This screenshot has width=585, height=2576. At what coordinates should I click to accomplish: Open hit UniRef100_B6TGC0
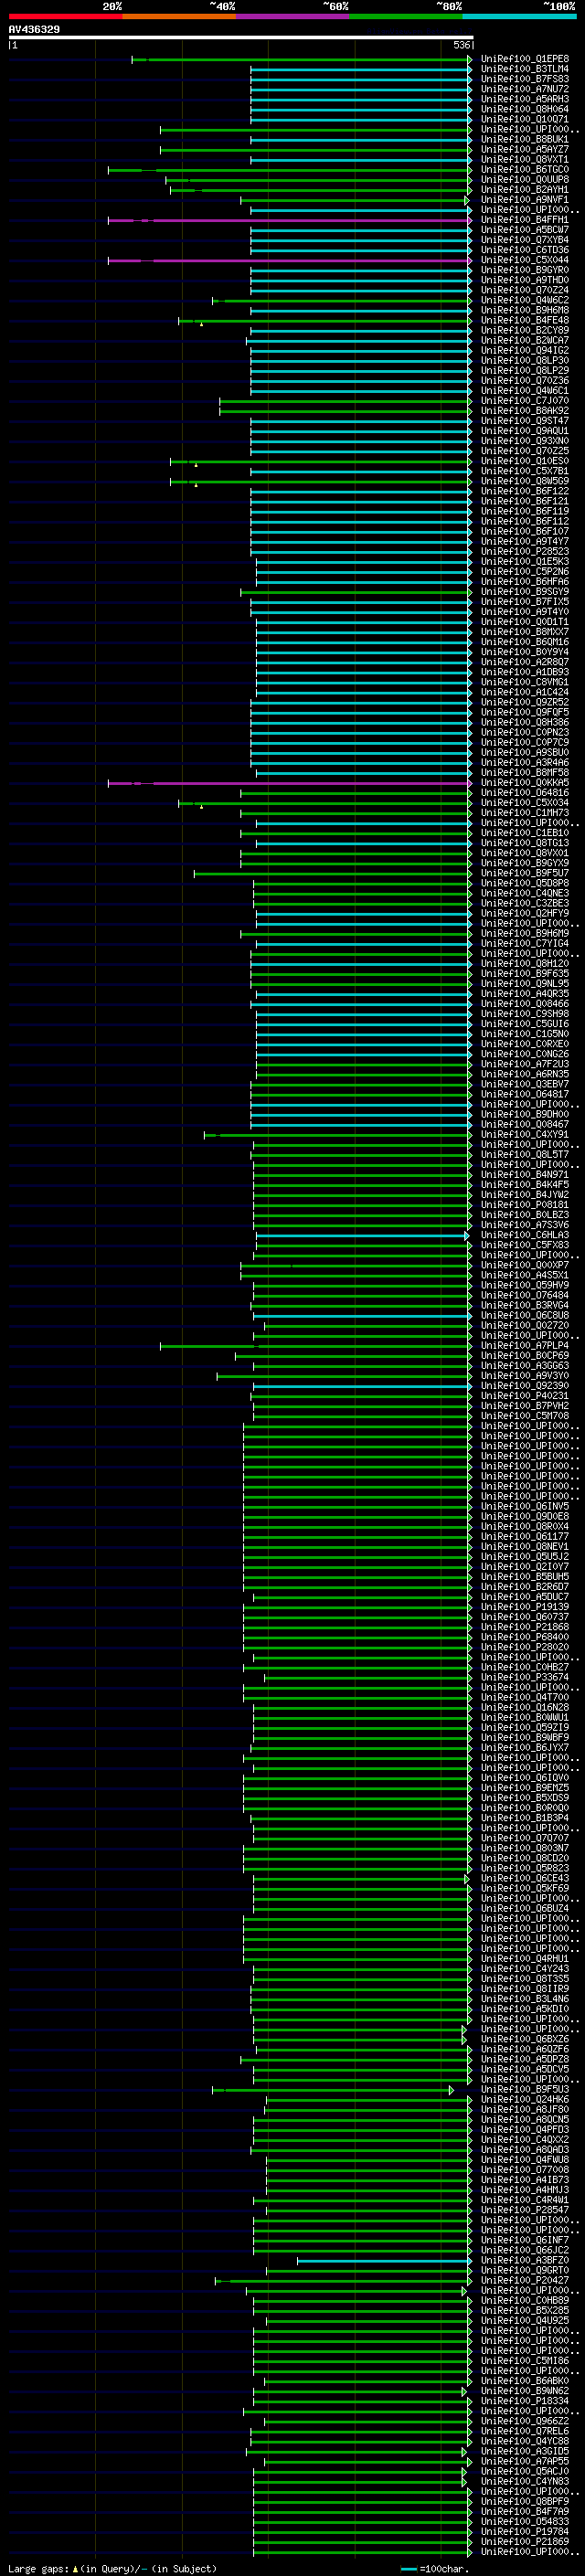(x=525, y=170)
